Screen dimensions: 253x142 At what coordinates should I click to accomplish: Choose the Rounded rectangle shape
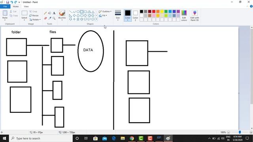[85, 12]
